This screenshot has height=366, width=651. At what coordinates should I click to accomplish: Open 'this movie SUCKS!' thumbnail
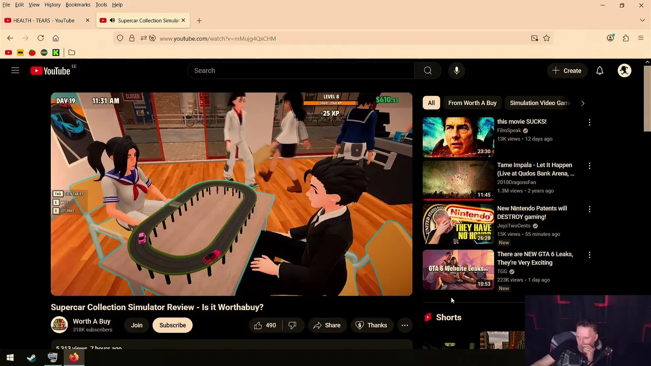pos(458,137)
